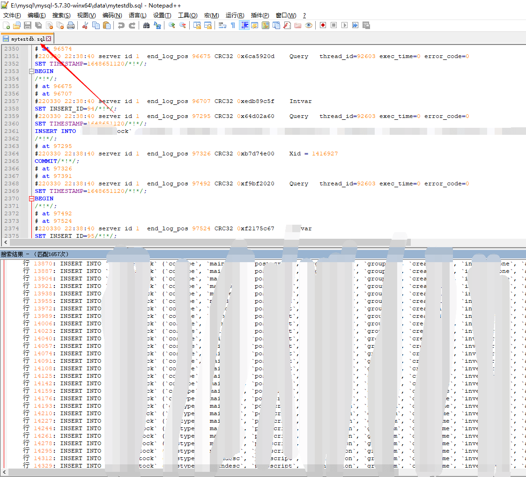
Task: Click the Cut scissors icon
Action: 85,25
